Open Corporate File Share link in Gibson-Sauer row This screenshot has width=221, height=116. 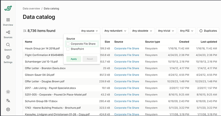(x=126, y=75)
